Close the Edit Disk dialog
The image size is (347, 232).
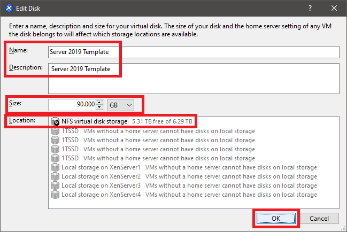tap(334, 9)
